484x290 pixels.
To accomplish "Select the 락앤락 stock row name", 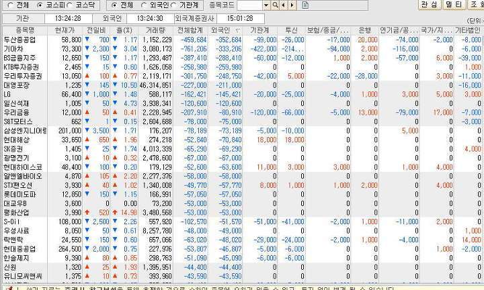I will [13, 240].
